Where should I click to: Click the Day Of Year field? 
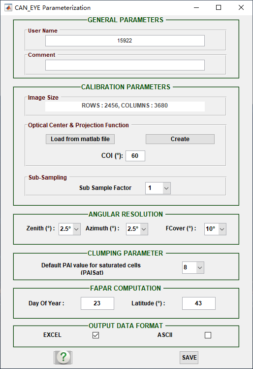pyautogui.click(x=97, y=303)
